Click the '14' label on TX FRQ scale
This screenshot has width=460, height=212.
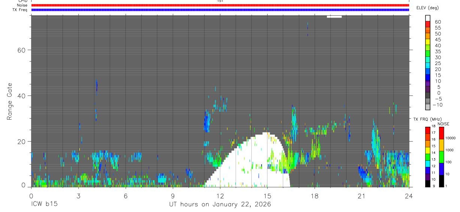click(x=433, y=153)
